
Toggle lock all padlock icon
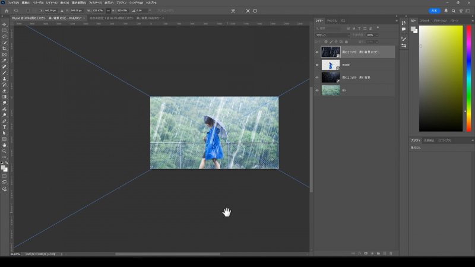(x=346, y=42)
